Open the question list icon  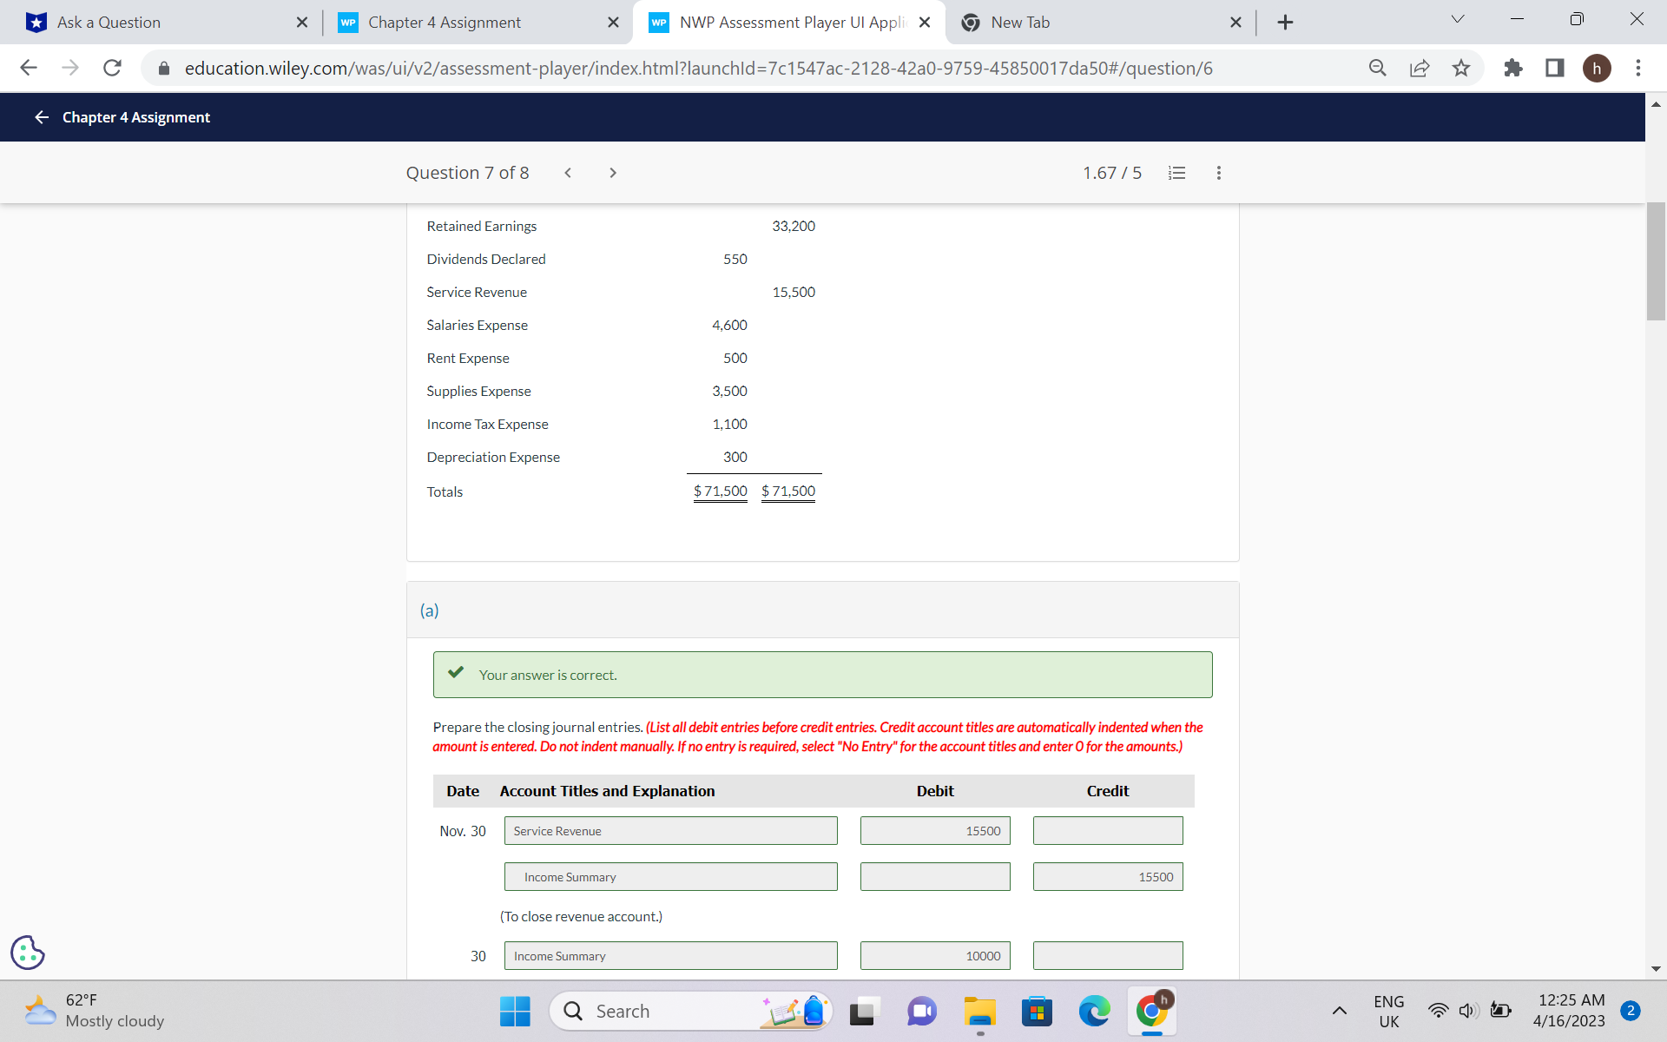click(1176, 173)
